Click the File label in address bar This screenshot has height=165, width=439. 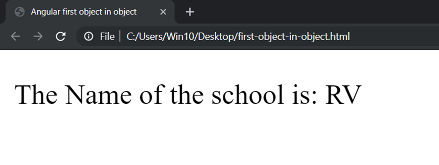click(x=107, y=36)
